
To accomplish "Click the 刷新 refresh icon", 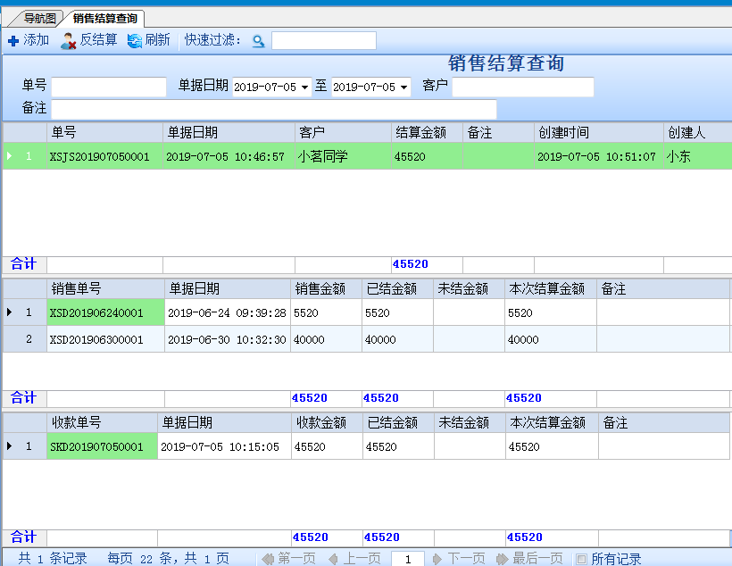I will pyautogui.click(x=135, y=41).
